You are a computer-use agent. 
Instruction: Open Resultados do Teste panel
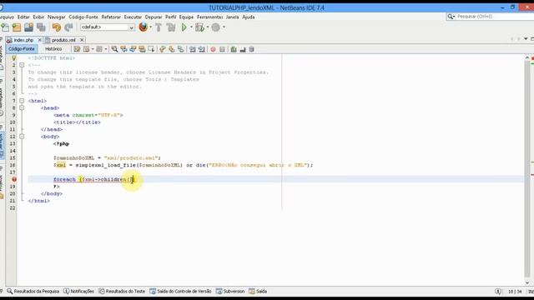(x=122, y=292)
